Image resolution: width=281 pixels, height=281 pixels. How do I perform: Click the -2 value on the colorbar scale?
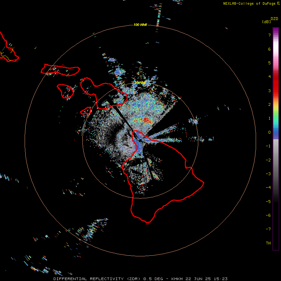[268, 160]
